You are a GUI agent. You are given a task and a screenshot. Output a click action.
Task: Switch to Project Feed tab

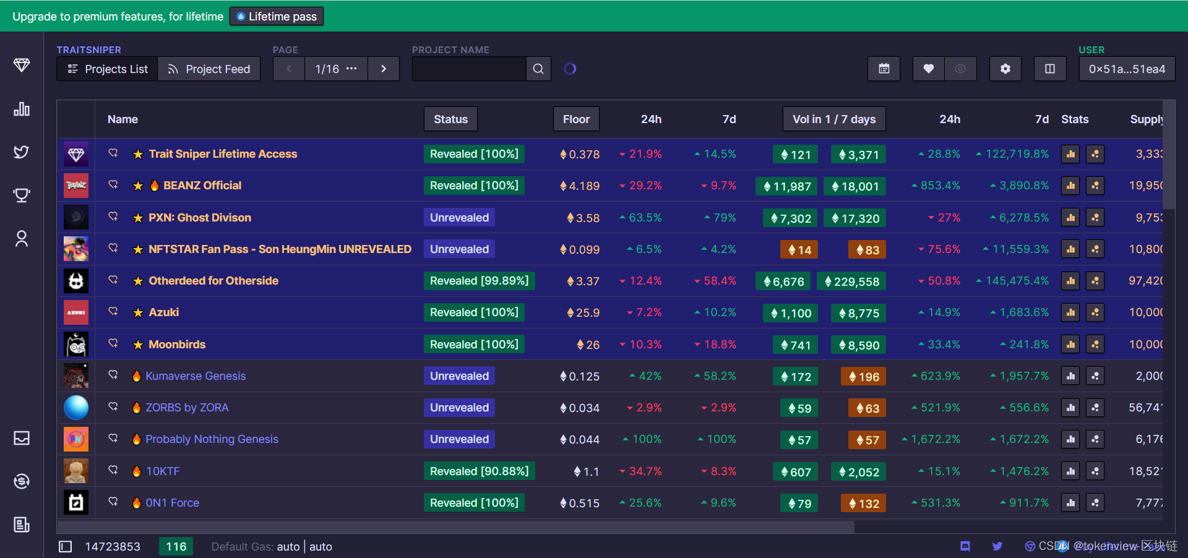coord(209,69)
